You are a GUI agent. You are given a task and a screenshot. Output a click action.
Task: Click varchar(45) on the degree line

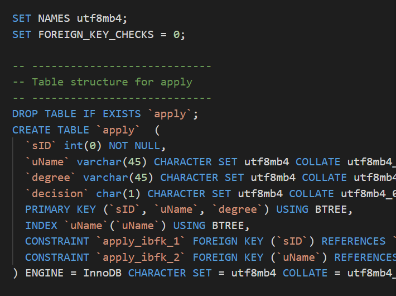pyautogui.click(x=118, y=178)
